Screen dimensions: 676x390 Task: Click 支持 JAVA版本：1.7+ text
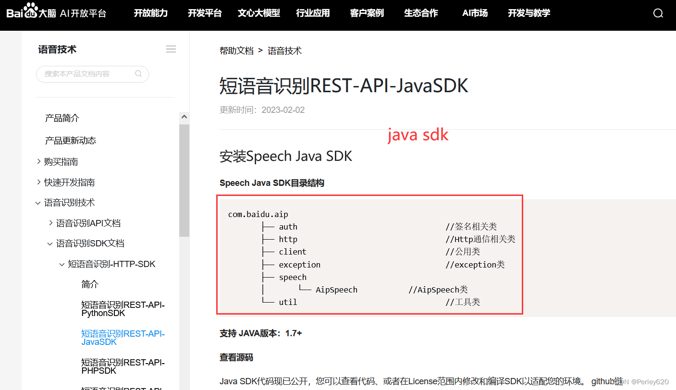pos(261,333)
